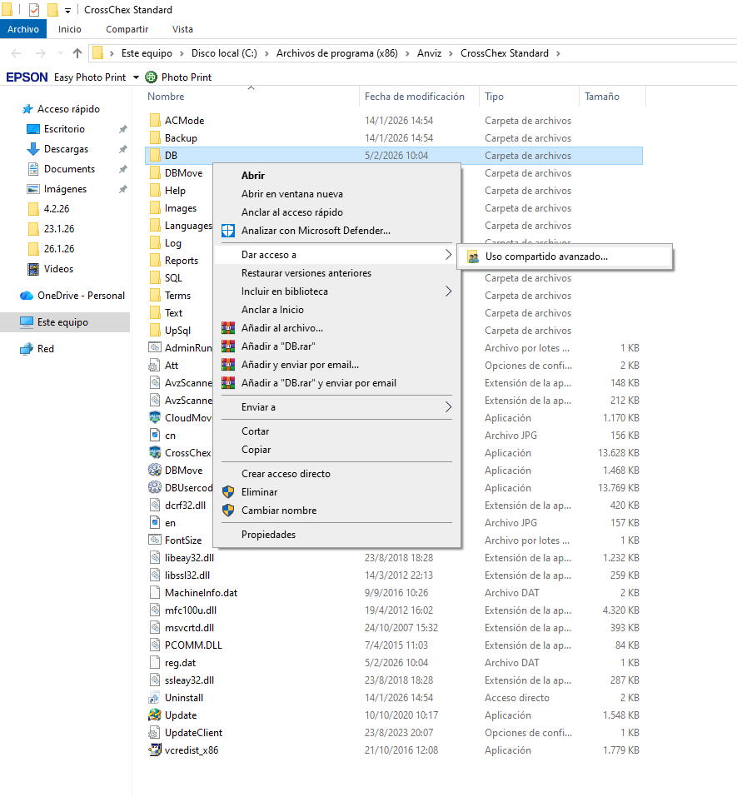
Task: Expand the Incluir en biblioteca submenu arrow
Action: click(448, 291)
